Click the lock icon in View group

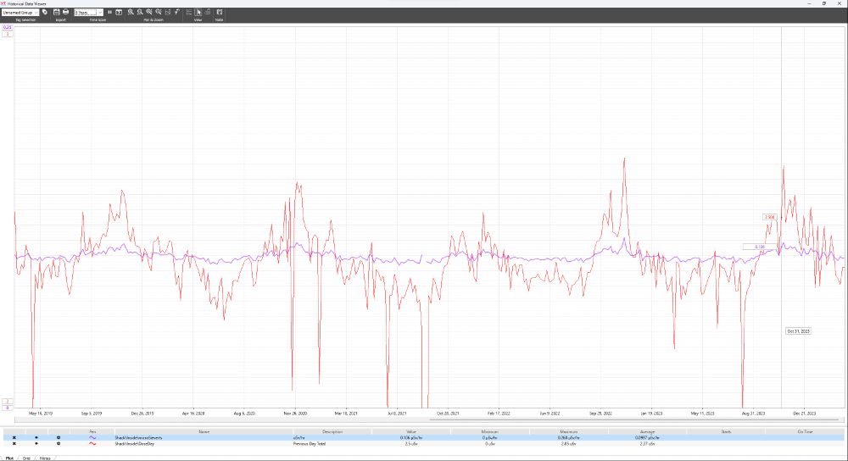point(208,12)
